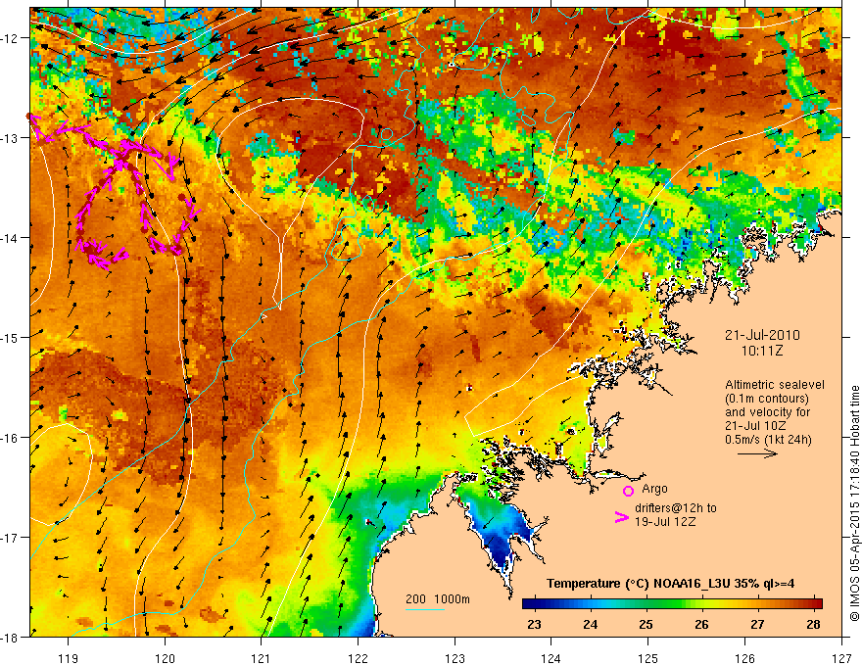Image resolution: width=862 pixels, height=666 pixels.
Task: Click the '(0.1m contours)' legend text
Action: (x=767, y=399)
